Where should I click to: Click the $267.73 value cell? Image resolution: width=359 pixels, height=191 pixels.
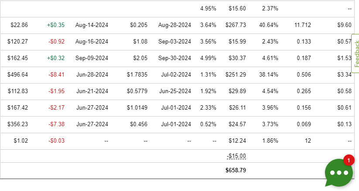tap(236, 25)
